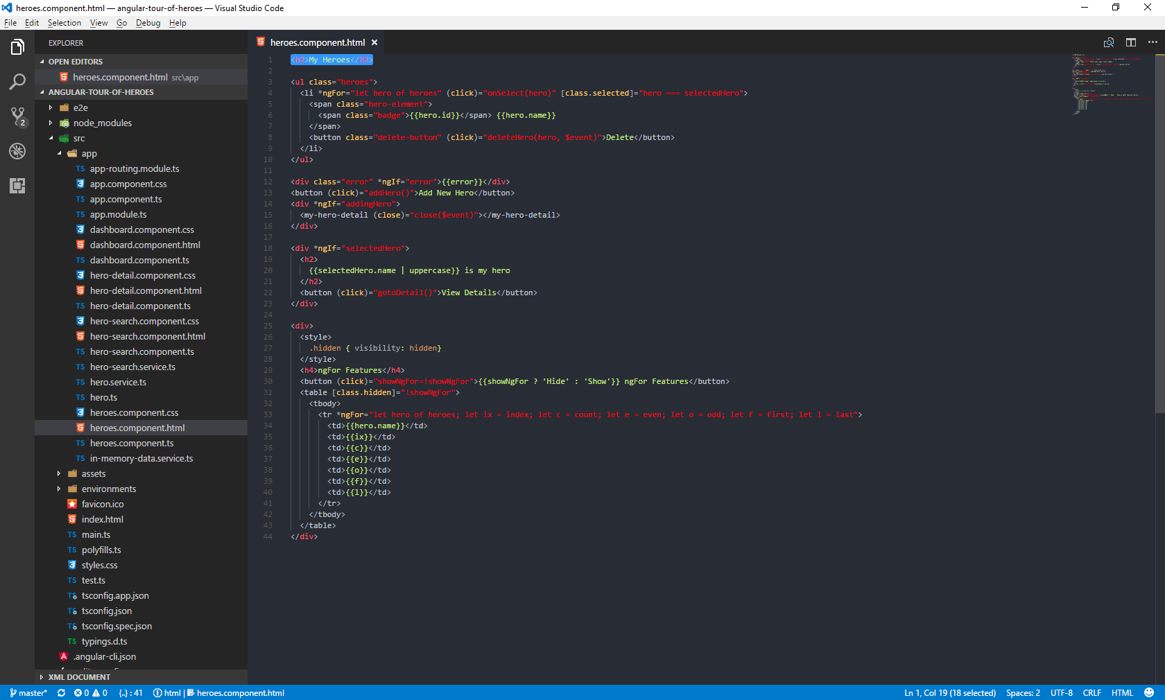1165x700 pixels.
Task: Open in-memory-data.service.ts file
Action: coord(141,459)
